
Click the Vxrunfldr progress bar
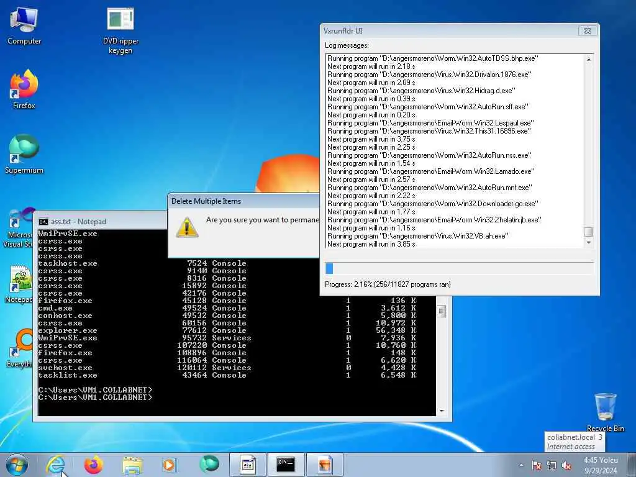459,268
